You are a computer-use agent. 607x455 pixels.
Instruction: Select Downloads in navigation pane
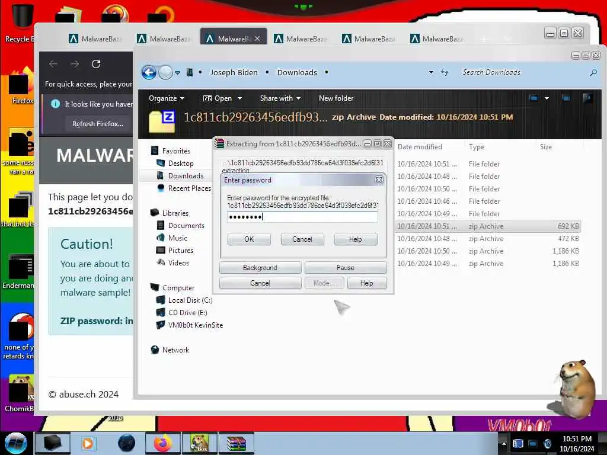click(x=186, y=175)
